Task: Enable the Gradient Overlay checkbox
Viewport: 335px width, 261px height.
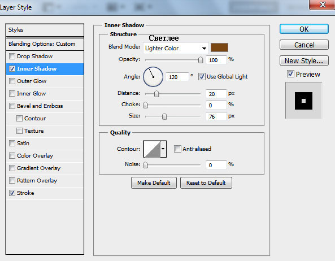Action: pyautogui.click(x=12, y=168)
